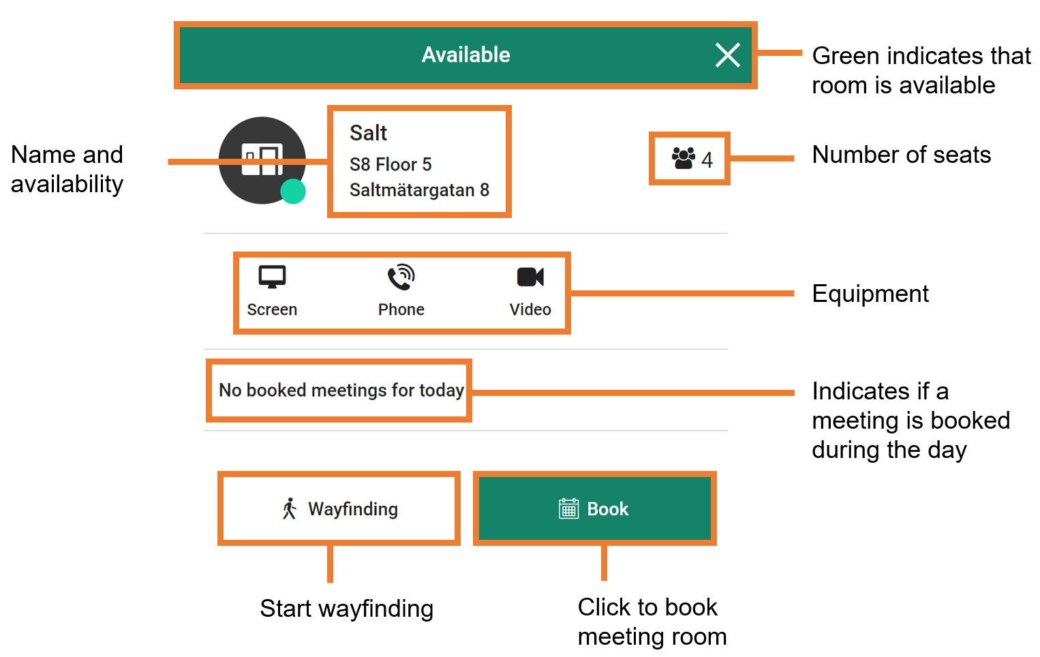Click the meeting room icon for Salt
Viewport: 1040px width, 657px height.
pyautogui.click(x=262, y=159)
